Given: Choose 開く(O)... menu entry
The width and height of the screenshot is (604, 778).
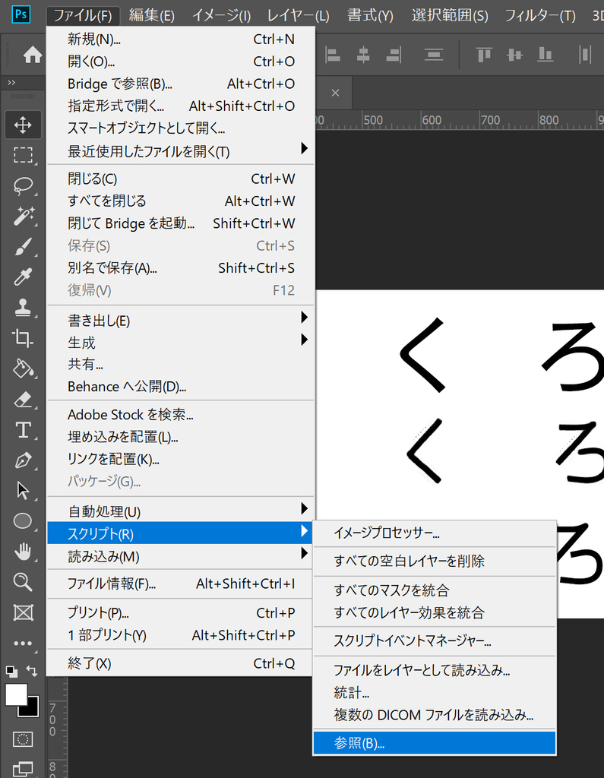Looking at the screenshot, I should [181, 62].
